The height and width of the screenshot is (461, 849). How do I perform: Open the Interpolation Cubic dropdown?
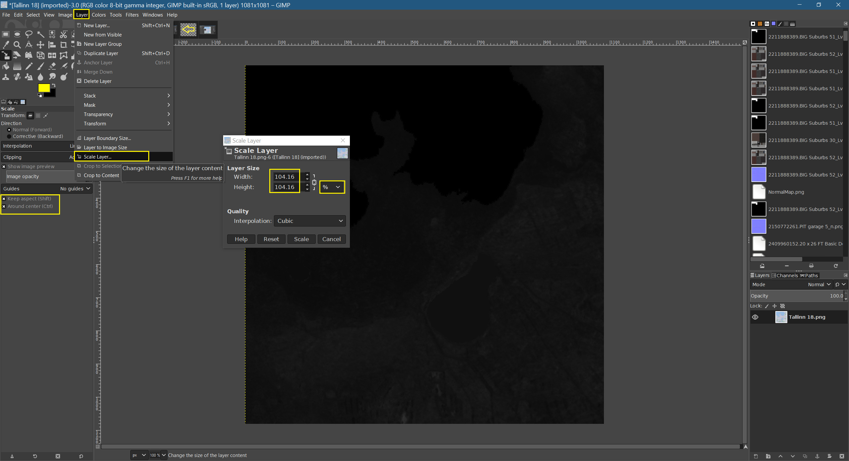tap(309, 221)
